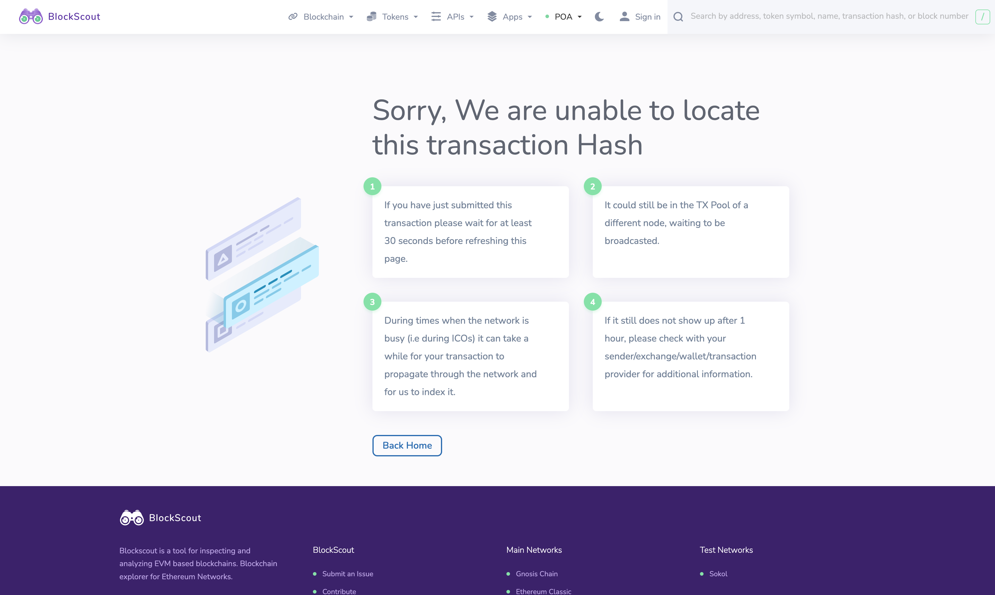The image size is (995, 595).
Task: Open the POA network selector
Action: 564,16
